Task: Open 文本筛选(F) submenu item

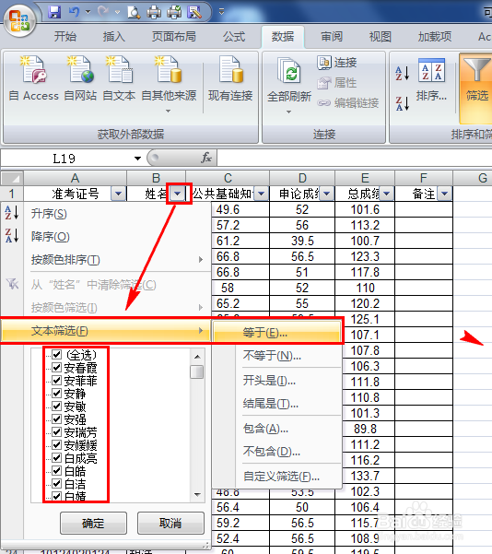Action: (106, 331)
